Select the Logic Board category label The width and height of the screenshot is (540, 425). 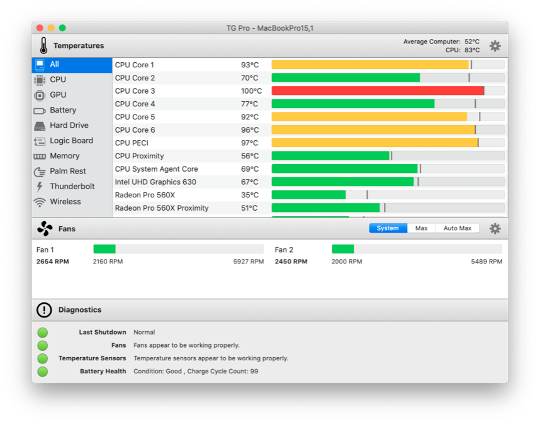click(x=72, y=141)
